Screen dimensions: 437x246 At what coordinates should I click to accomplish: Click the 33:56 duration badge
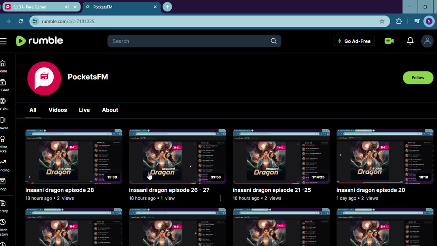pos(216,177)
